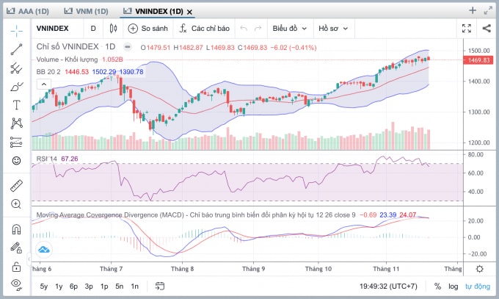Click the cloud icon on MACD pane
Viewport: 499px width, 299px height.
coord(44,250)
